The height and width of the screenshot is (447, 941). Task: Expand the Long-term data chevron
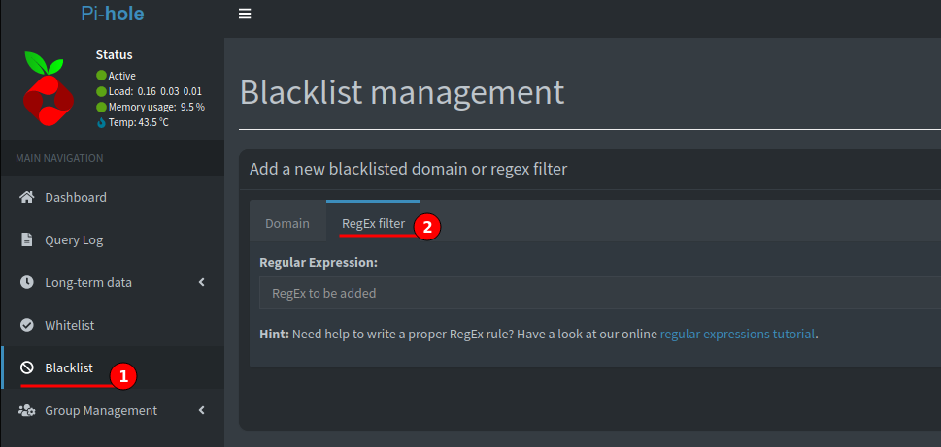pyautogui.click(x=202, y=282)
